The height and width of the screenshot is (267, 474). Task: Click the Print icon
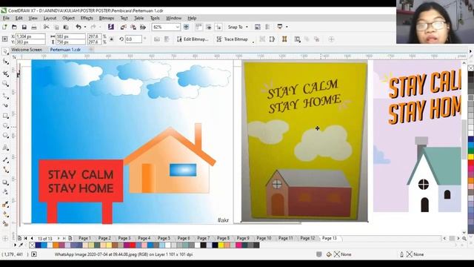click(34, 27)
